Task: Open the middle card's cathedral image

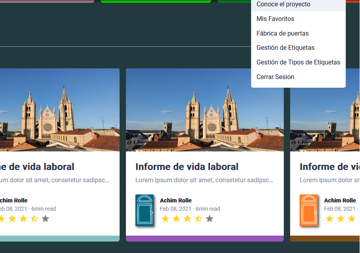Action: click(205, 110)
